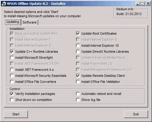The image size is (152, 122).
Task: Enable Install Internet Explorer 10
Action: click(78, 45)
